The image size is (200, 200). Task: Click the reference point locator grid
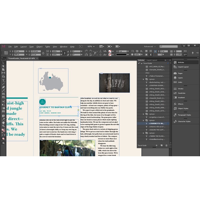(6, 53)
